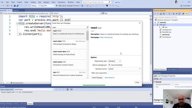This screenshot has width=192, height=108.
Task: Collapse the npm node in Solution Explorer
Action: point(157,25)
